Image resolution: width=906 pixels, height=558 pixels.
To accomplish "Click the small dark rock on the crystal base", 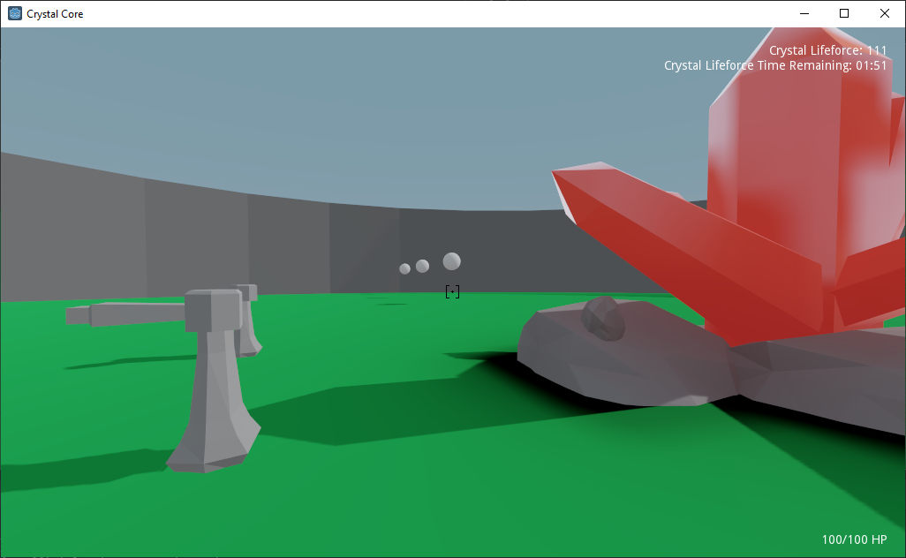I will (603, 318).
